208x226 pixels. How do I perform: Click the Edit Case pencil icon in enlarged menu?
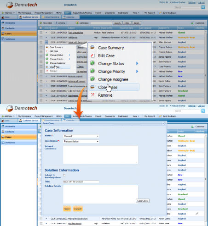pyautogui.click(x=92, y=55)
